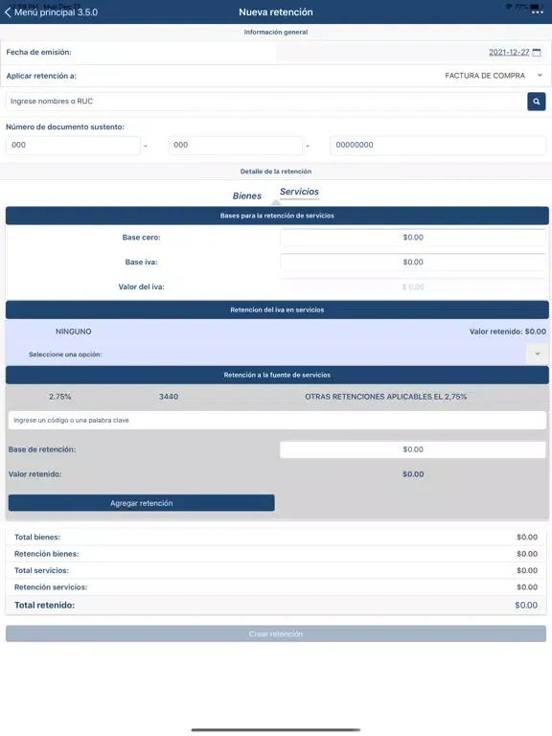Open the calendar date picker icon
This screenshot has height=736, width=552.
point(536,52)
